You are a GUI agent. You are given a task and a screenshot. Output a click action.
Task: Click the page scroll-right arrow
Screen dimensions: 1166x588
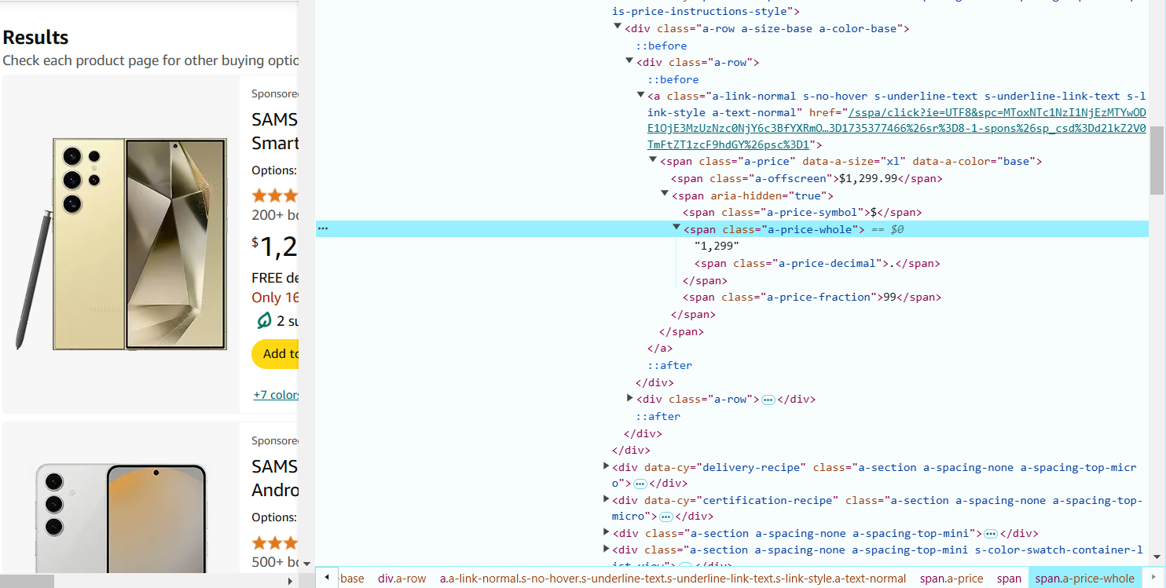click(x=290, y=581)
